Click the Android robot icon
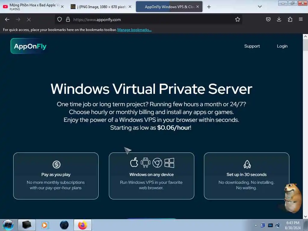The width and height of the screenshot is (308, 231). coord(145,162)
